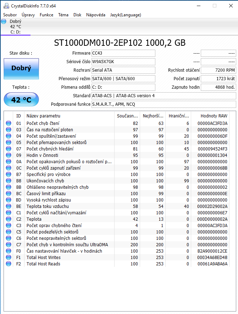Click RAW value 00061A9ABA6A in Total Host Reads row

tap(212, 264)
